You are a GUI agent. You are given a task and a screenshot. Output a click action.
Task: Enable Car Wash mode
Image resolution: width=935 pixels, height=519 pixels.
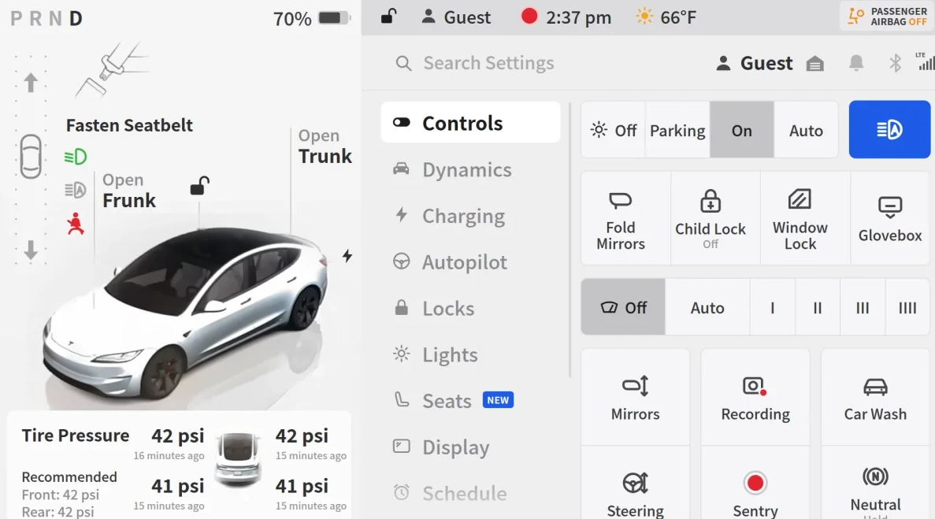tap(875, 398)
